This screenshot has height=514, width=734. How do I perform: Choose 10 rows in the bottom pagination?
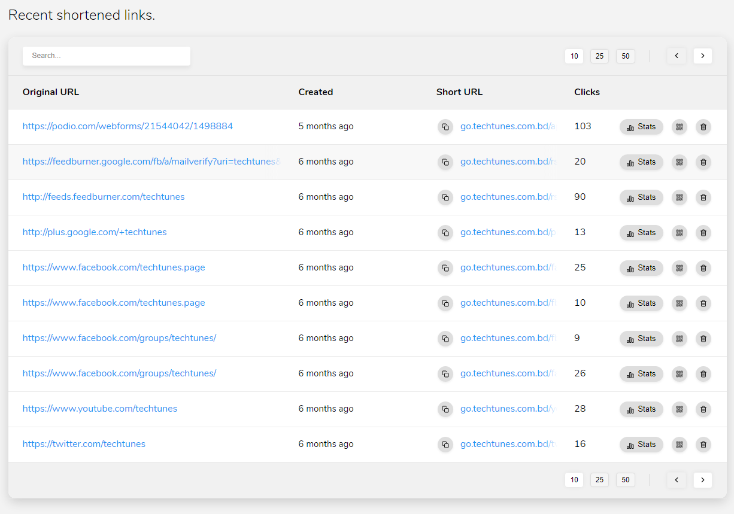[574, 480]
